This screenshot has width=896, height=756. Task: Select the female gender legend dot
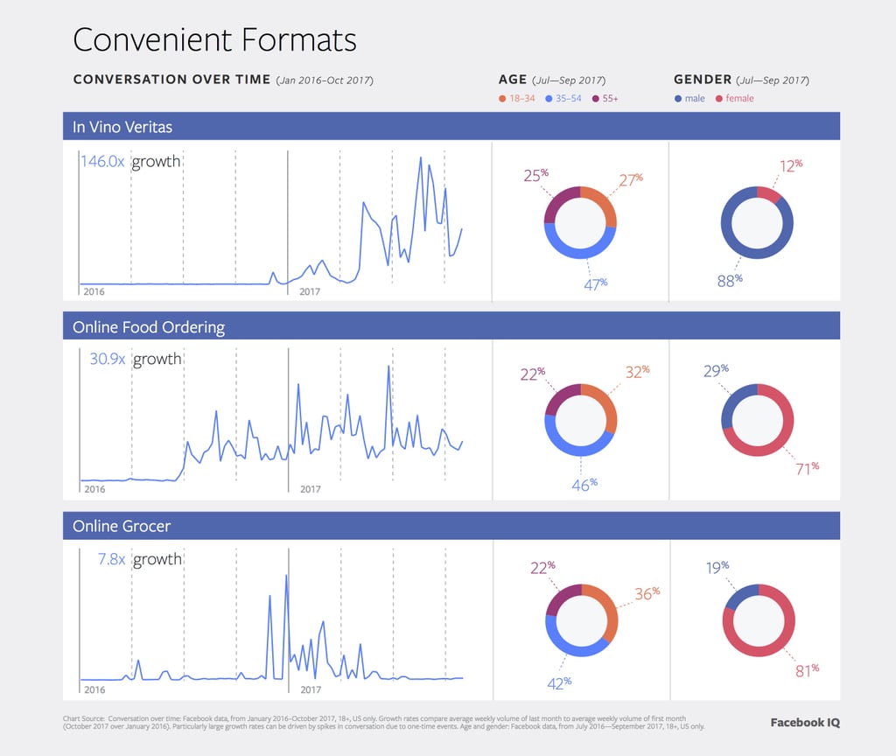(719, 99)
